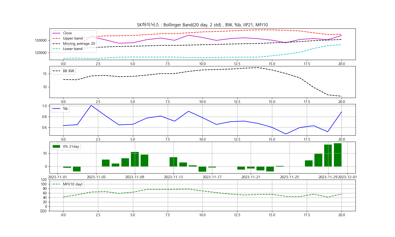
Task: Click the "120000" price axis label
Action: click(41, 53)
